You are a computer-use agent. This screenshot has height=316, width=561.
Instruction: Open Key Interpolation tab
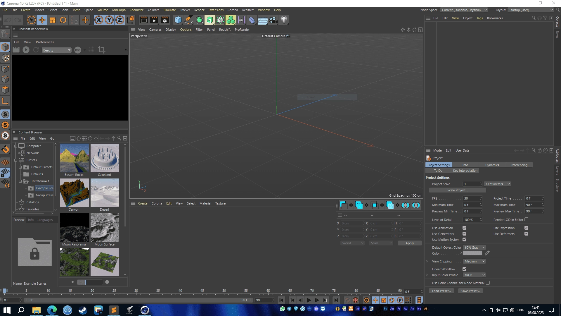(465, 171)
